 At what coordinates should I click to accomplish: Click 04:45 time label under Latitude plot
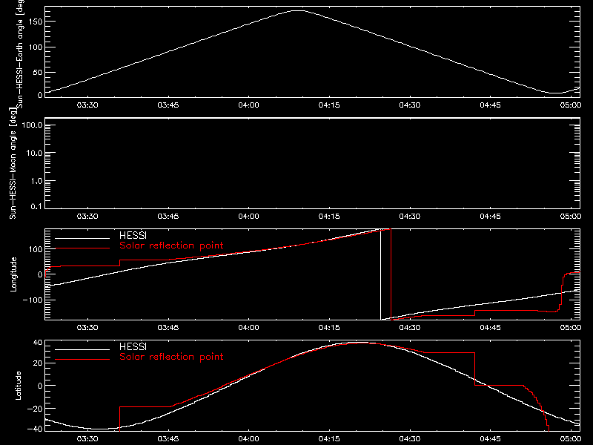coord(490,439)
